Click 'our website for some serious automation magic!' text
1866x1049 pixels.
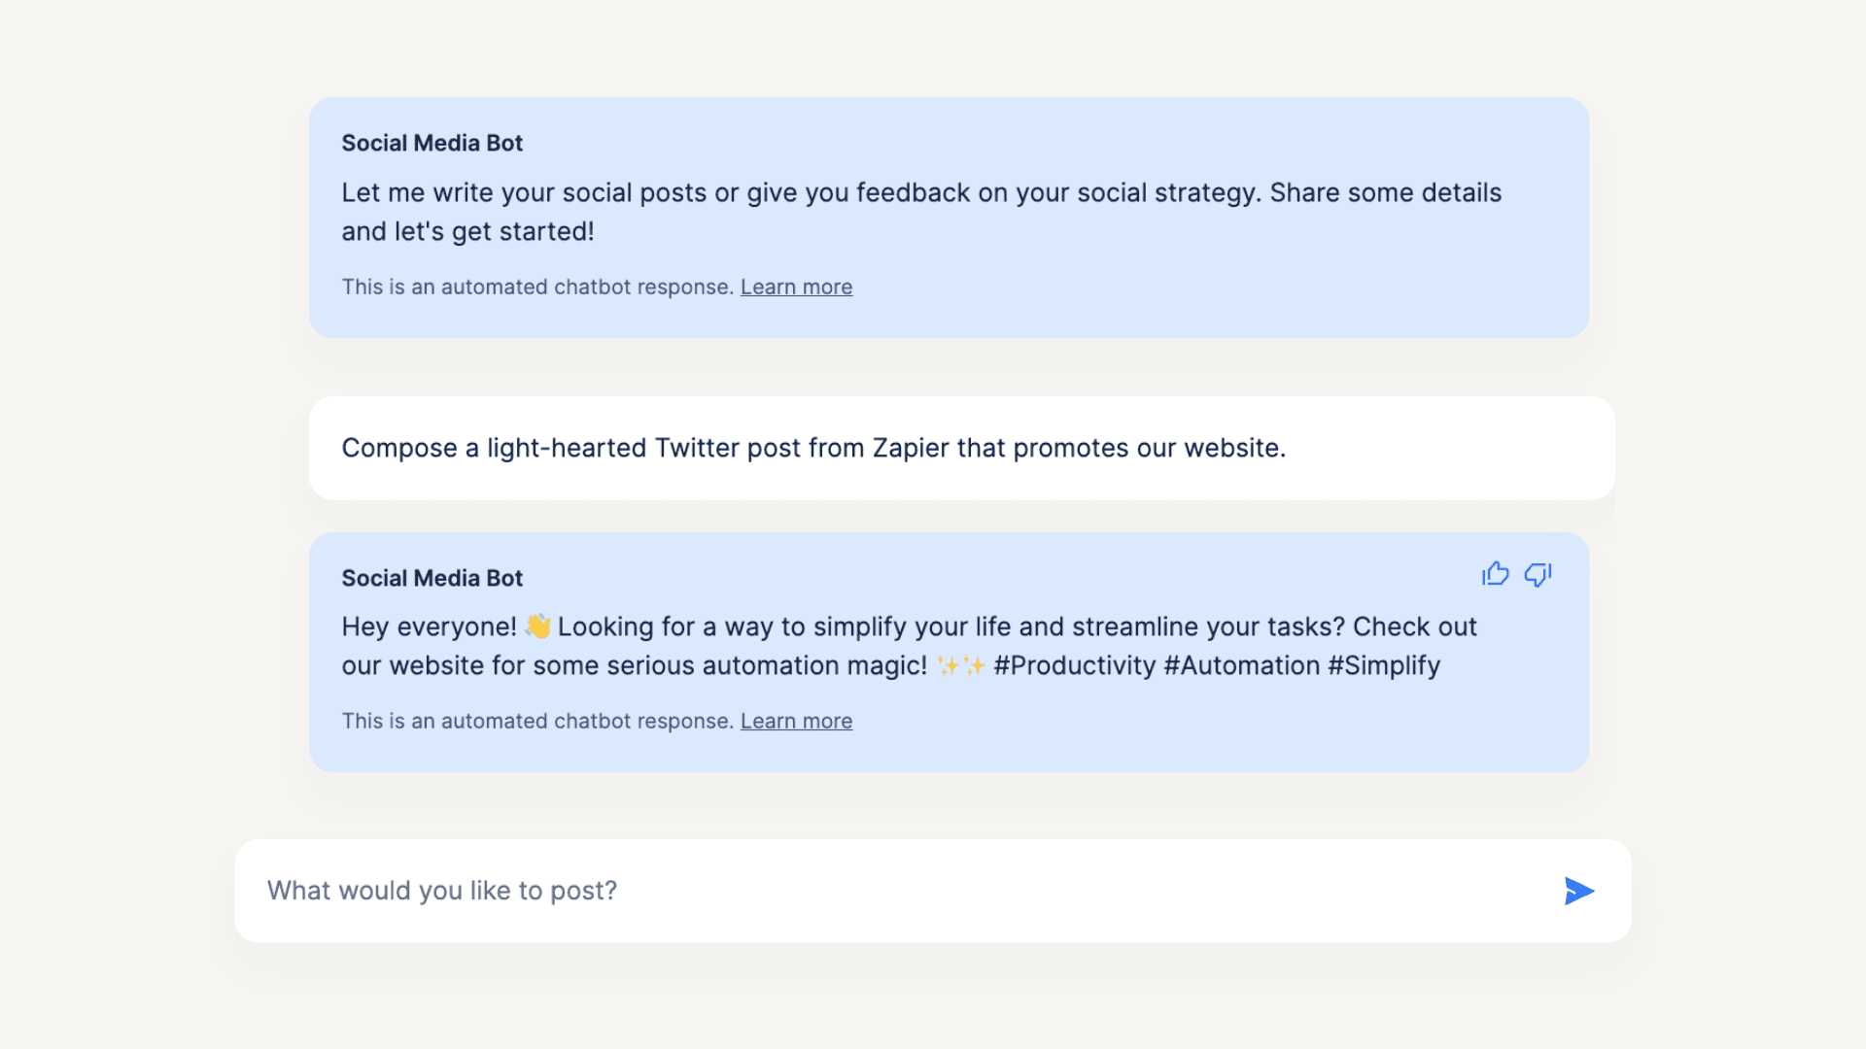click(634, 666)
